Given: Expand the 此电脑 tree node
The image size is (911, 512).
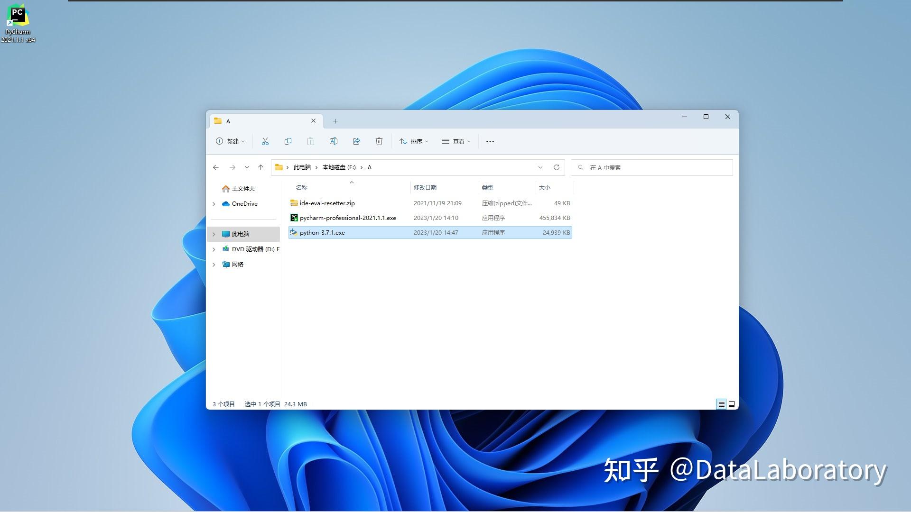Looking at the screenshot, I should pos(214,234).
